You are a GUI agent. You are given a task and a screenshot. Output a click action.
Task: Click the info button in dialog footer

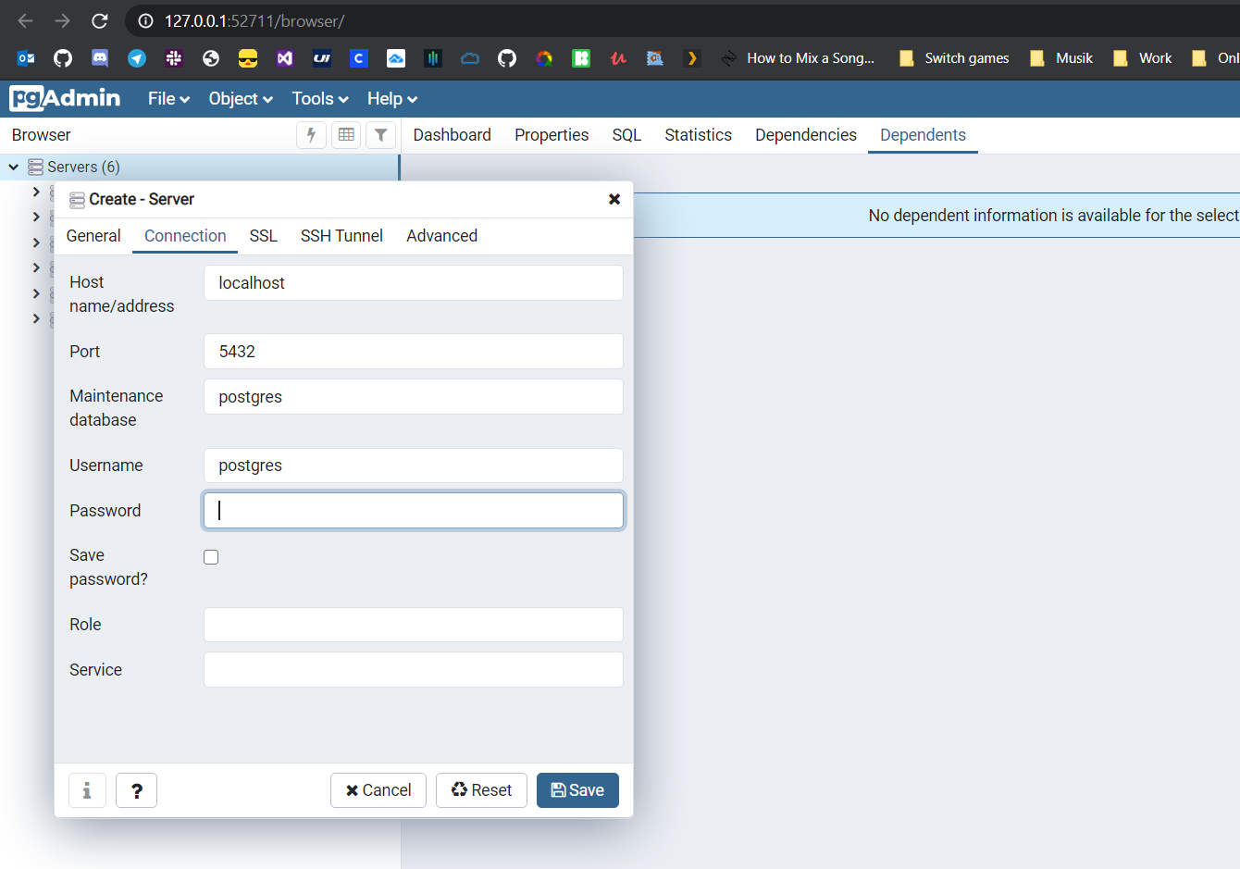(x=87, y=790)
